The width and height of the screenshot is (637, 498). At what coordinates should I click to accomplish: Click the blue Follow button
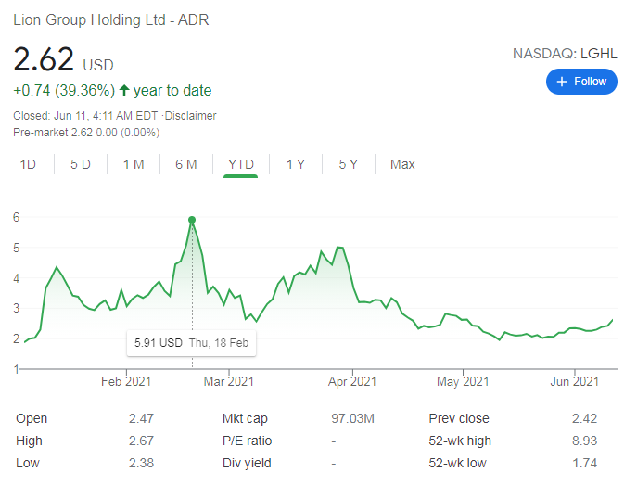click(x=581, y=82)
